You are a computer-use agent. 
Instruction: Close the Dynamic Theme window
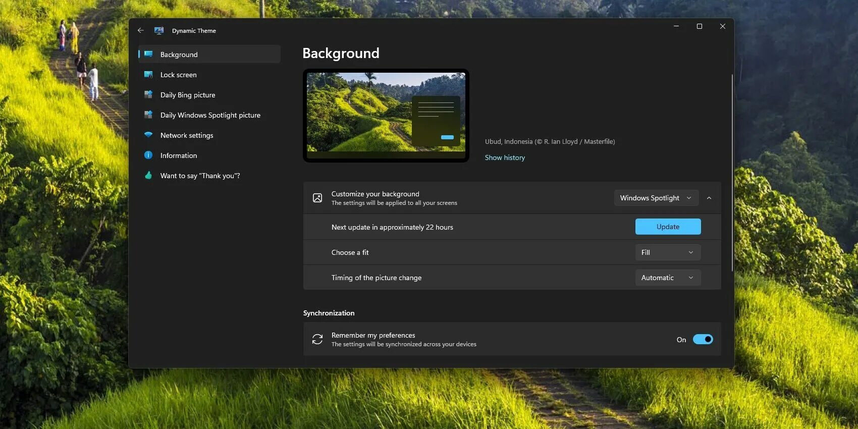tap(723, 26)
